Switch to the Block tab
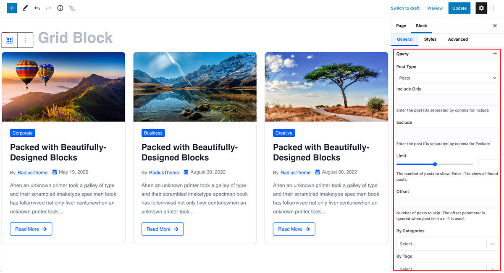The image size is (504, 273). tap(421, 26)
